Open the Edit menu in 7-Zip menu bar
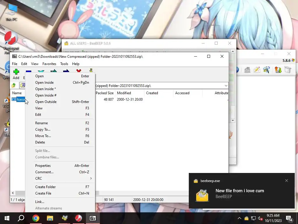 coord(24,64)
